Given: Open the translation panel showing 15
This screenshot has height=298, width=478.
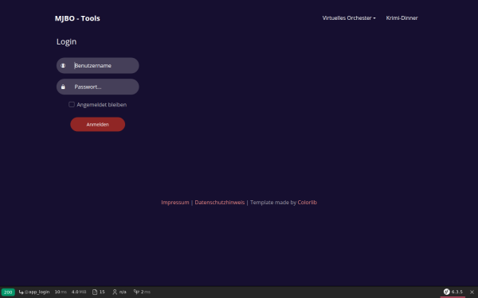Looking at the screenshot, I should coord(99,292).
